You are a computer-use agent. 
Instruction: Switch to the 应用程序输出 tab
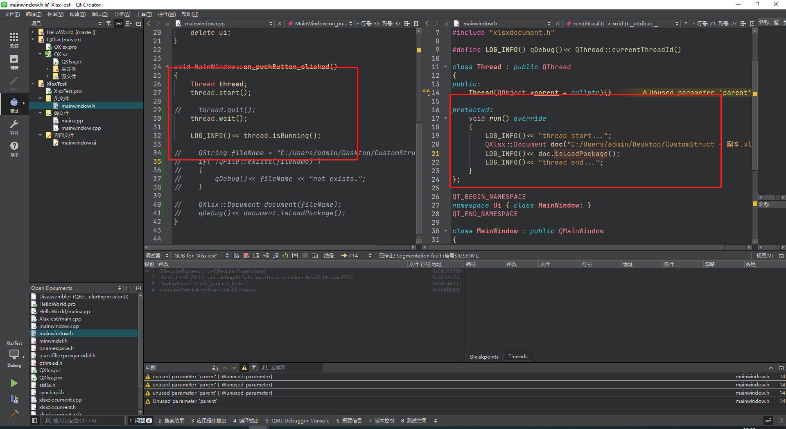click(x=209, y=420)
